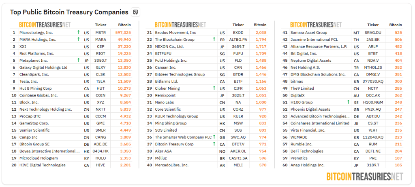Select the 'Méliuz' name
Image resolution: width=415 pixels, height=187 pixels.
tap(161, 158)
